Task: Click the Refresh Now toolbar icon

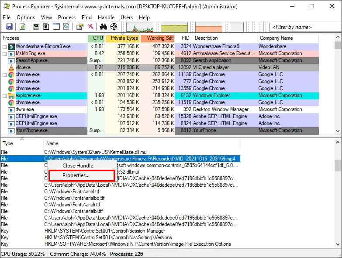Action: click(x=22, y=27)
